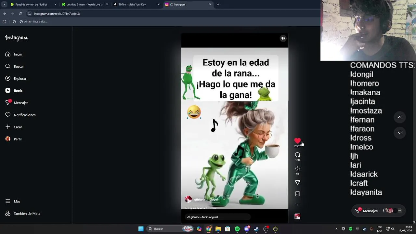Reload the Instagram page
Screen dimensions: 416x234
(20, 14)
